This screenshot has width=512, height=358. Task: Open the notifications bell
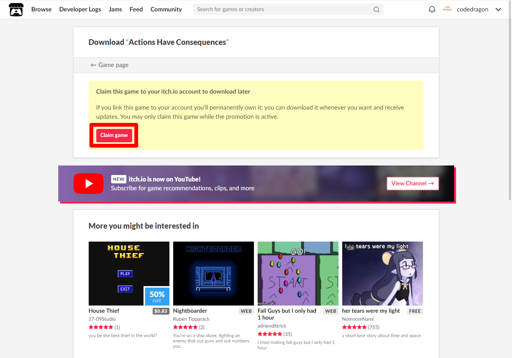(432, 10)
